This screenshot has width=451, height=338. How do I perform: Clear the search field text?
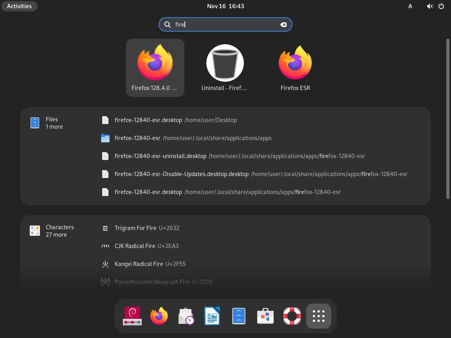coord(283,24)
